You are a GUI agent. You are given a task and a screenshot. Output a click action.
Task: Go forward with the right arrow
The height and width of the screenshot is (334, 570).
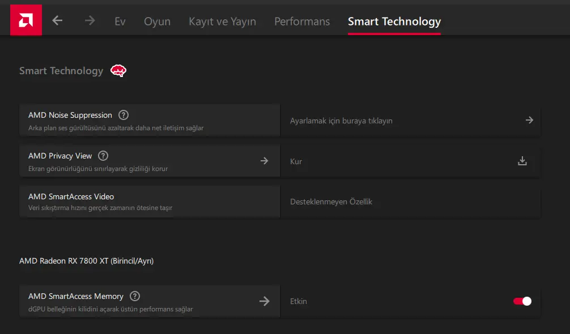pos(90,21)
